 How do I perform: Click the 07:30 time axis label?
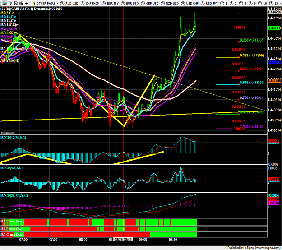click(53, 240)
